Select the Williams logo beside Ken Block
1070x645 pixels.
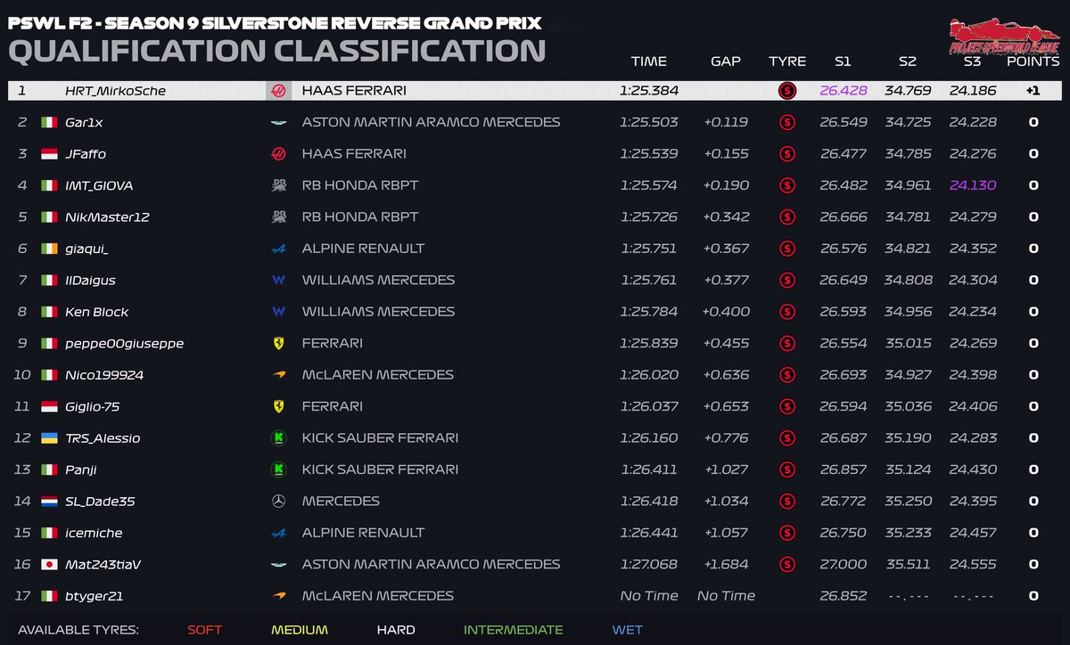(278, 312)
